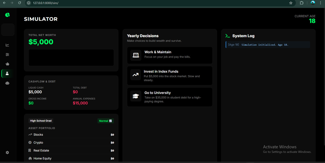325x163 pixels.
Task: Click 'Make choices to build wealth' subtitle
Action: (x=154, y=41)
